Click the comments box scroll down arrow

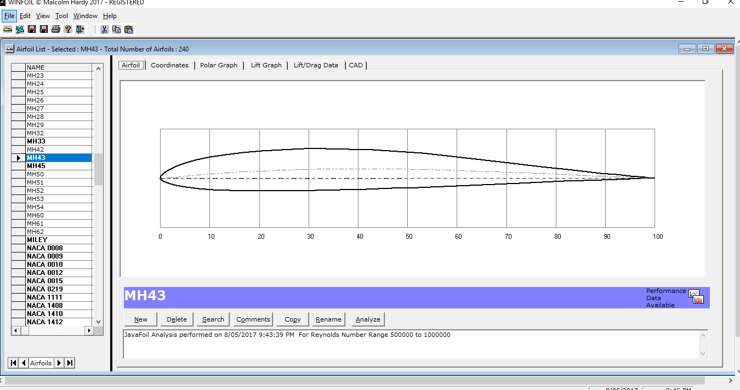[x=703, y=353]
